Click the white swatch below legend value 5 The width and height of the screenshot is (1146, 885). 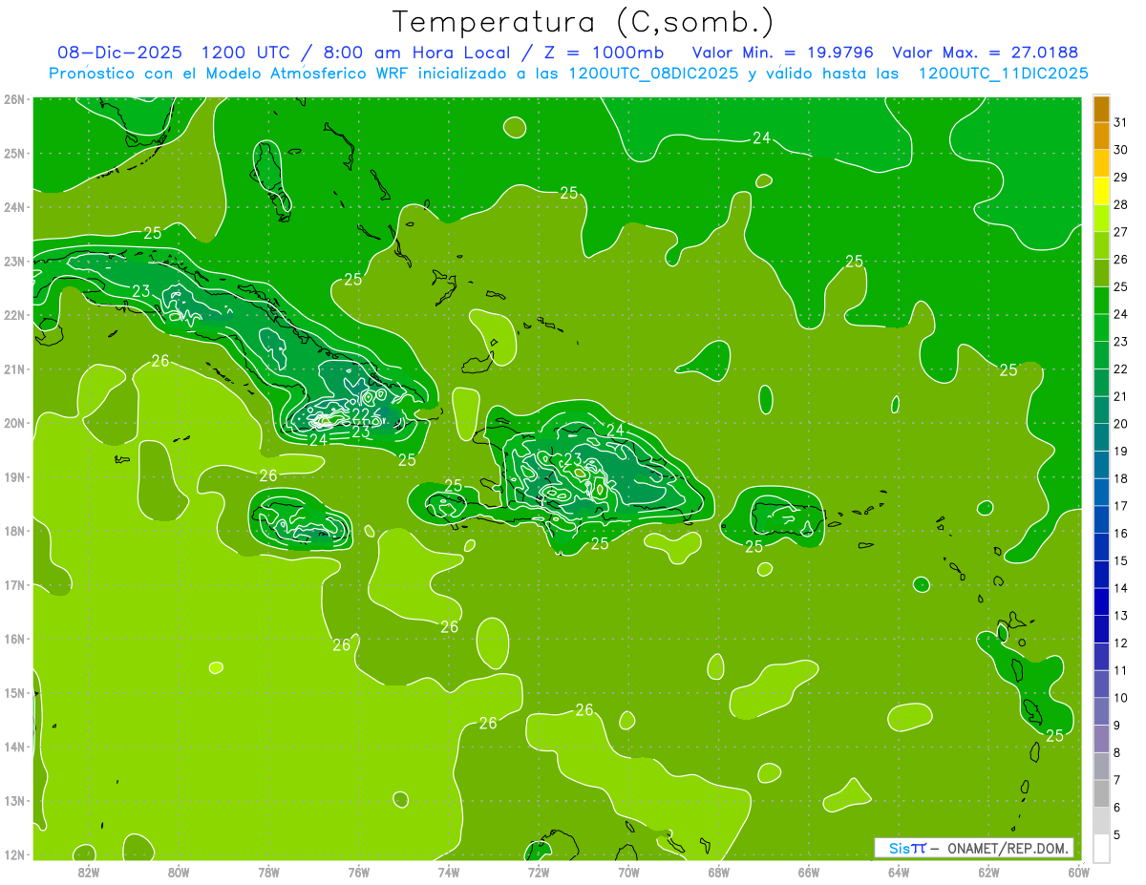pos(1101,848)
